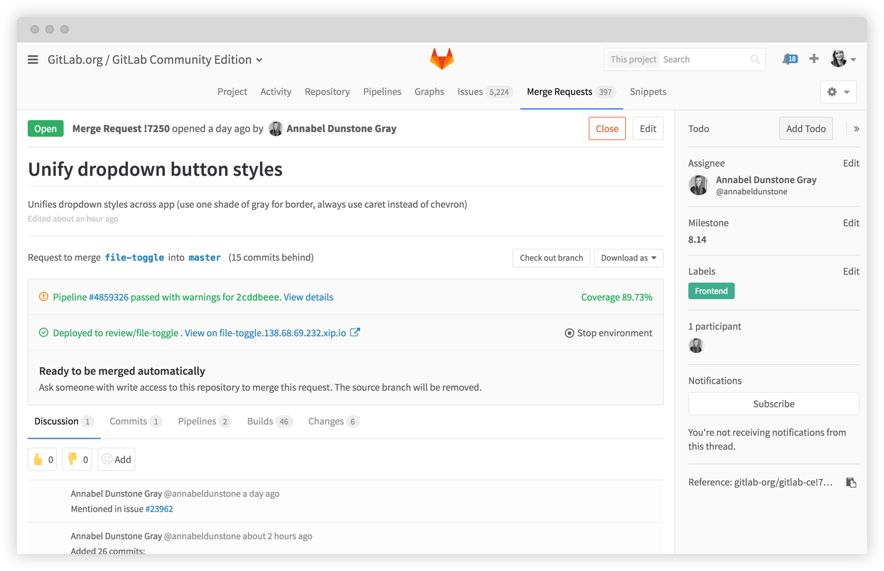884x571 pixels.
Task: Open the user avatar menu
Action: [843, 59]
